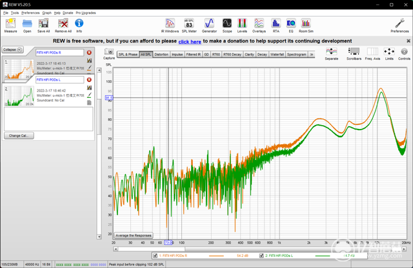Open the IR Windows tool

coord(170,26)
